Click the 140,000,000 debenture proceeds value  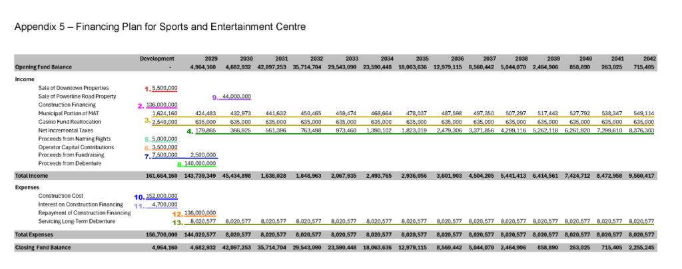[200, 163]
